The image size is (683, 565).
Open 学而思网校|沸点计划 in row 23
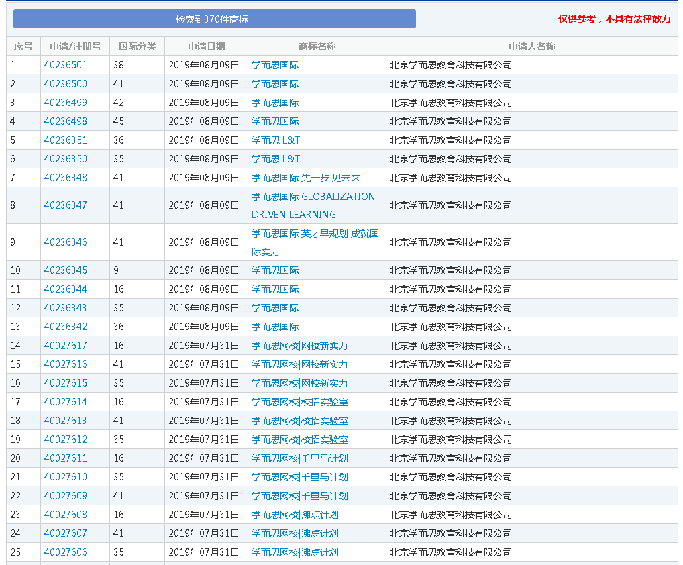(295, 515)
